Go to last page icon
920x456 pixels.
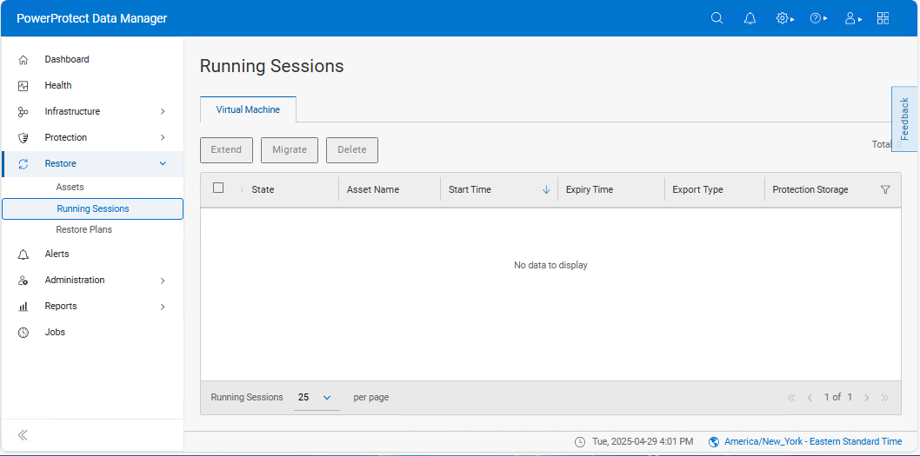885,398
